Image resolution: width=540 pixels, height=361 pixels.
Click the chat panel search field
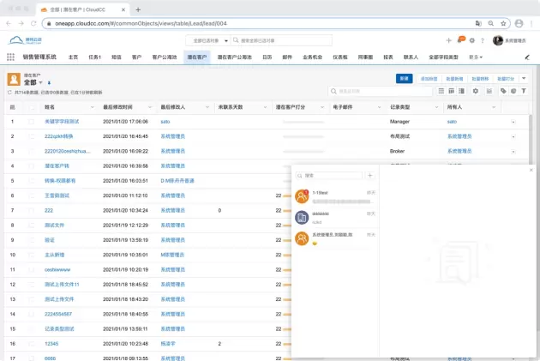(x=333, y=175)
